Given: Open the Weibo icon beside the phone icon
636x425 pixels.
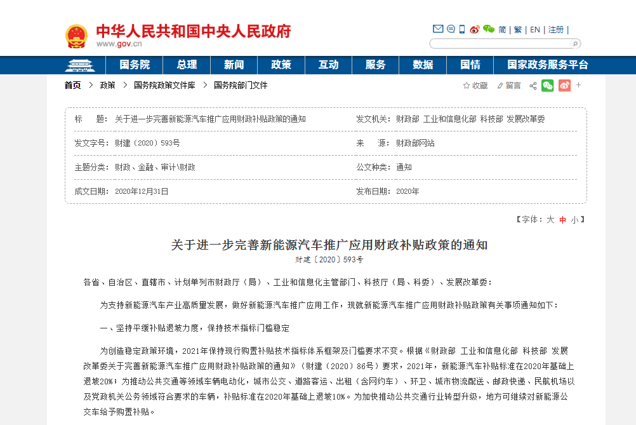Looking at the screenshot, I should (x=474, y=29).
